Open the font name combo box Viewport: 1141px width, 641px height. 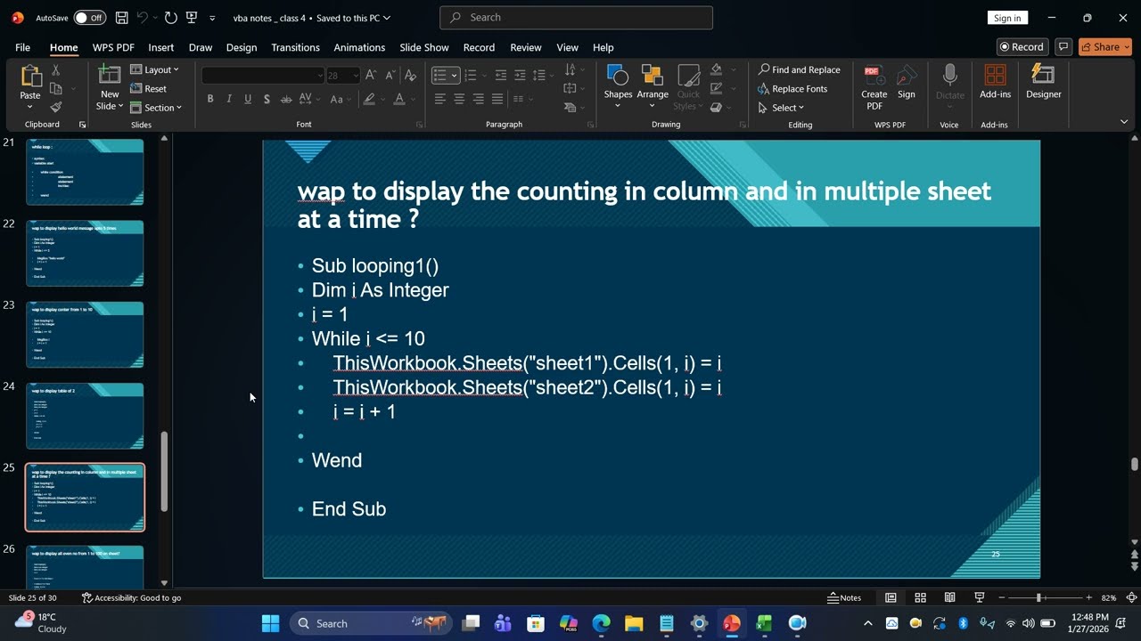pos(263,76)
